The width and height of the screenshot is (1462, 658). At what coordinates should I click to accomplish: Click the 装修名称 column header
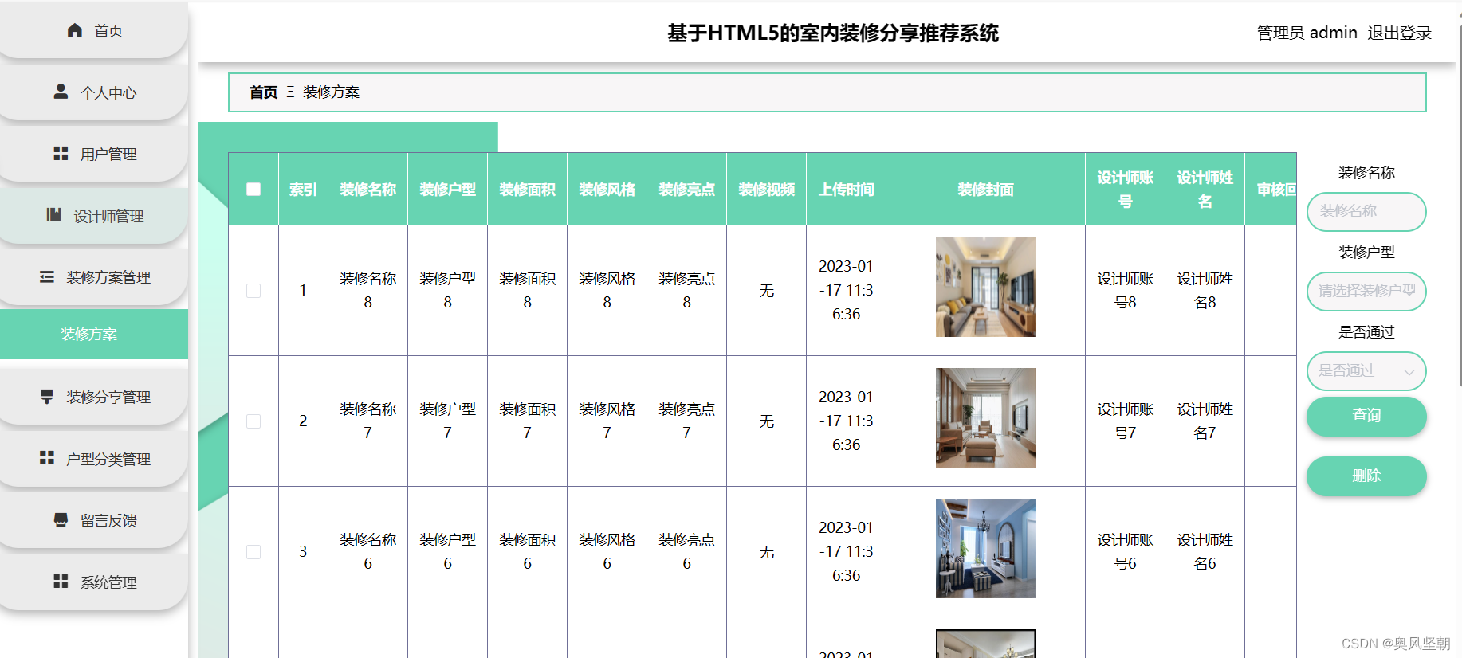point(367,190)
